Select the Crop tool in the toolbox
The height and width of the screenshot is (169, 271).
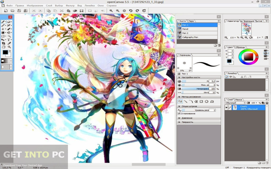(x=3, y=44)
